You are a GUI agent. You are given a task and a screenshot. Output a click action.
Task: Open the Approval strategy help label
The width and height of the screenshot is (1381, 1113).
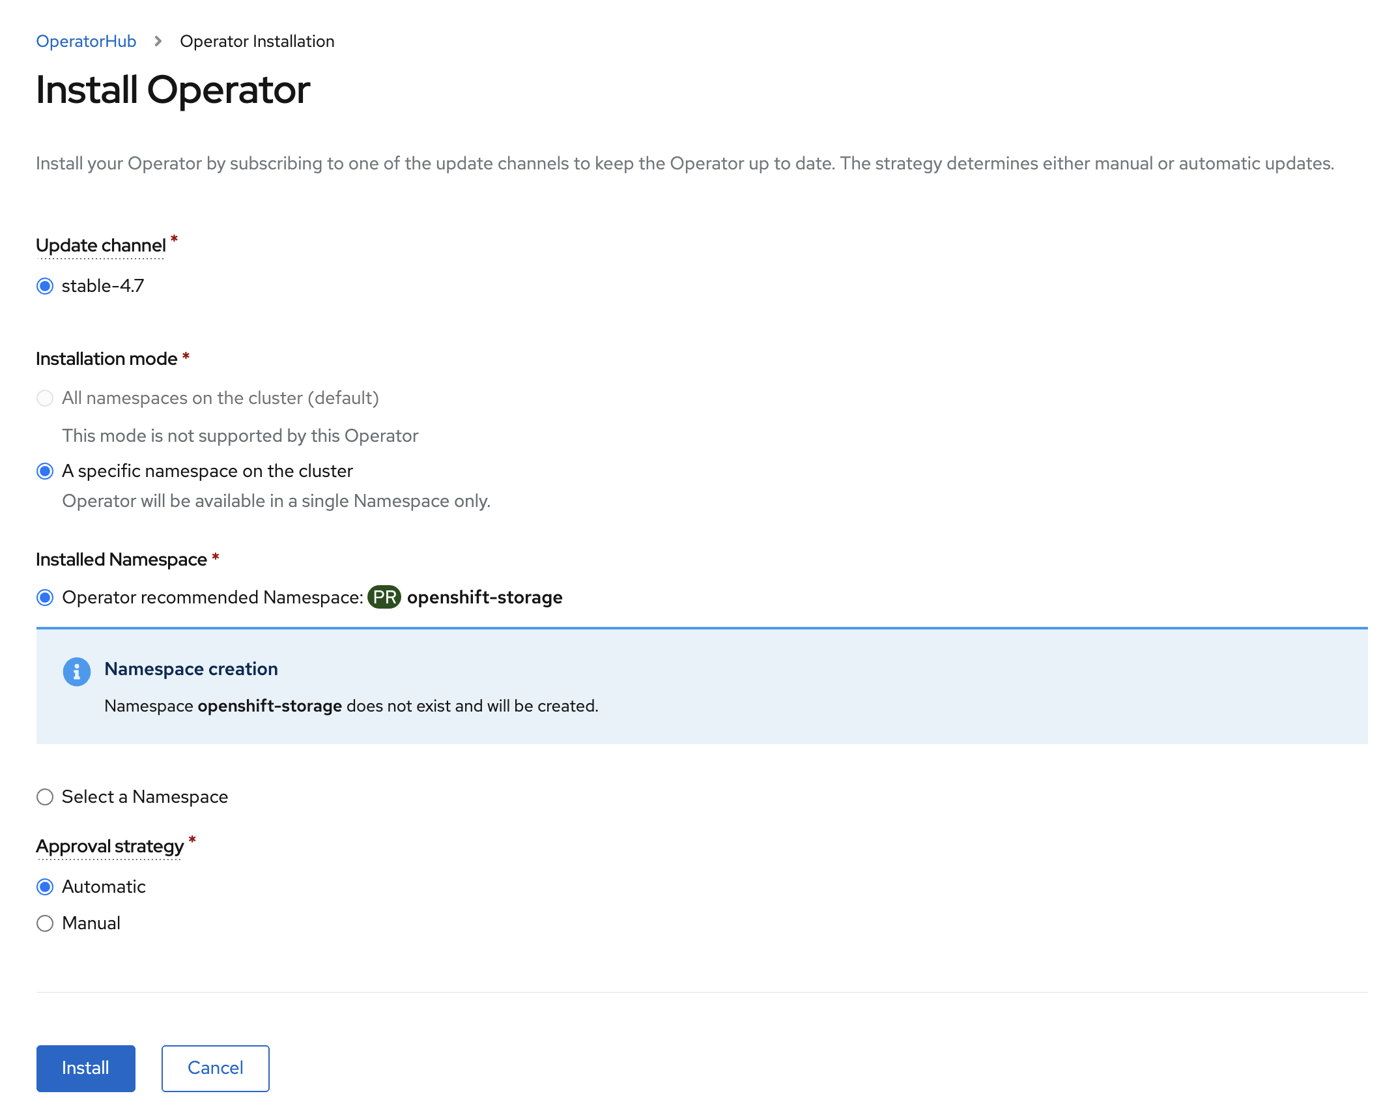pyautogui.click(x=109, y=846)
